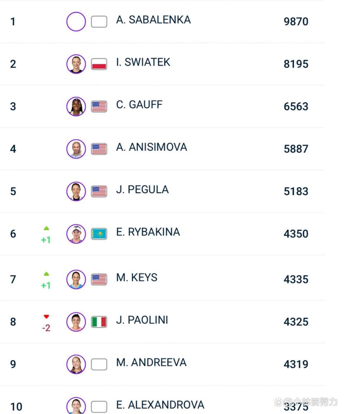The width and height of the screenshot is (344, 414).
Task: Click the red down arrow for Paolini
Action: point(46,316)
